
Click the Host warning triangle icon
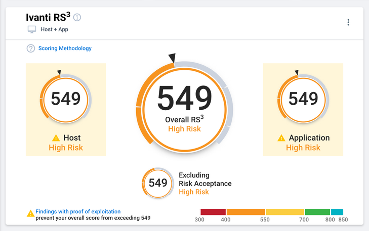pyautogui.click(x=56, y=137)
